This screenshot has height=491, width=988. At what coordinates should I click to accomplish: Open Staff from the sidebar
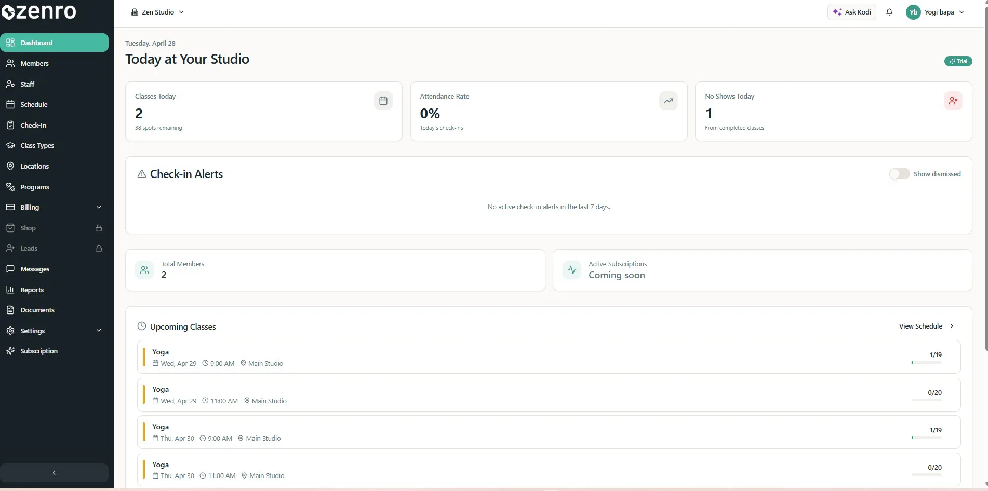(x=54, y=84)
